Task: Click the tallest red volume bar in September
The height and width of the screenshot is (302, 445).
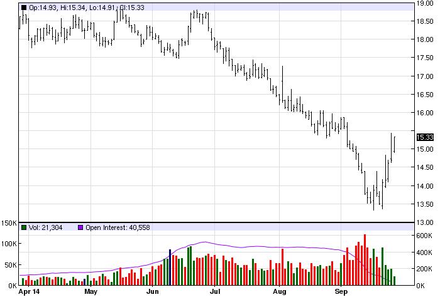Action: (x=365, y=260)
